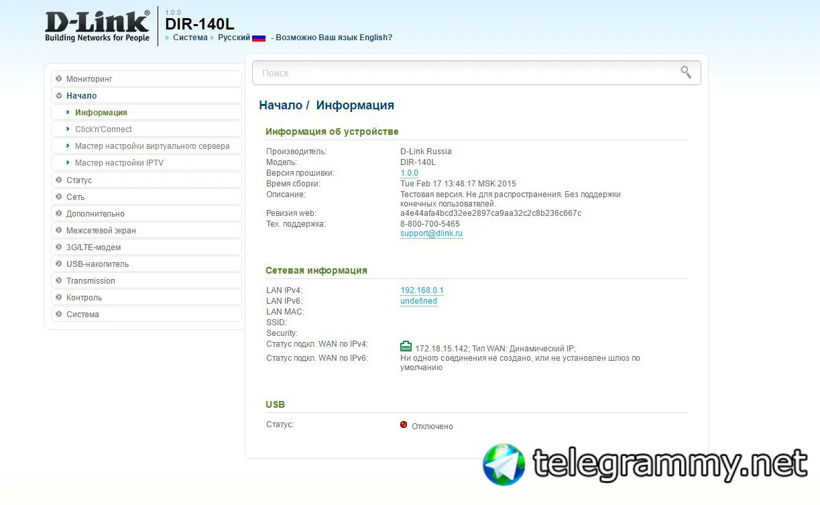Click firmware version 1.0.0 link
The width and height of the screenshot is (820, 505).
[409, 173]
